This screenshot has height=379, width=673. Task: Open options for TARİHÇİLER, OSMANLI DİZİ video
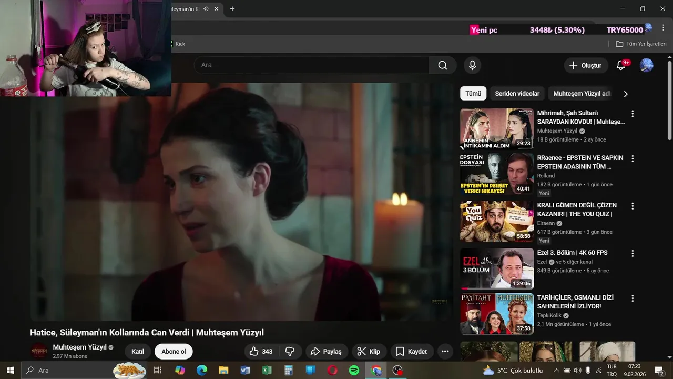(x=633, y=298)
